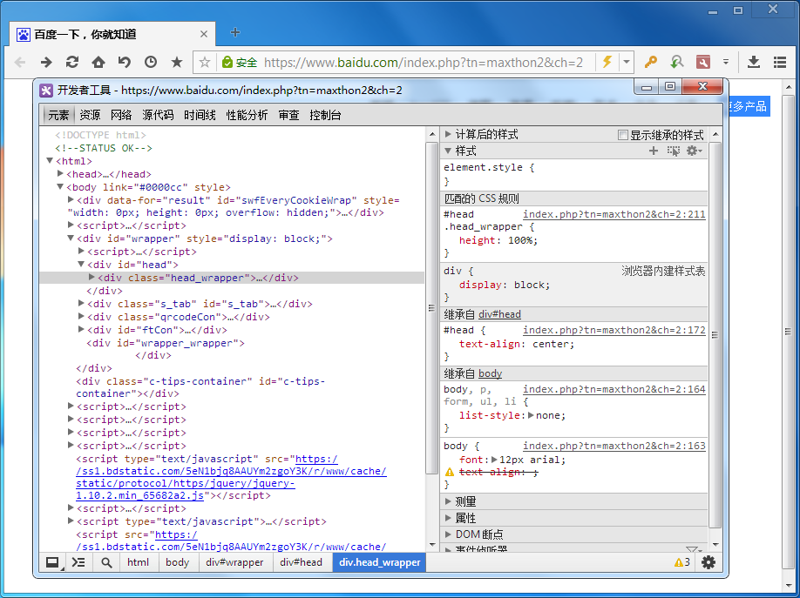Open the downloads icon
800x598 pixels.
[x=754, y=62]
